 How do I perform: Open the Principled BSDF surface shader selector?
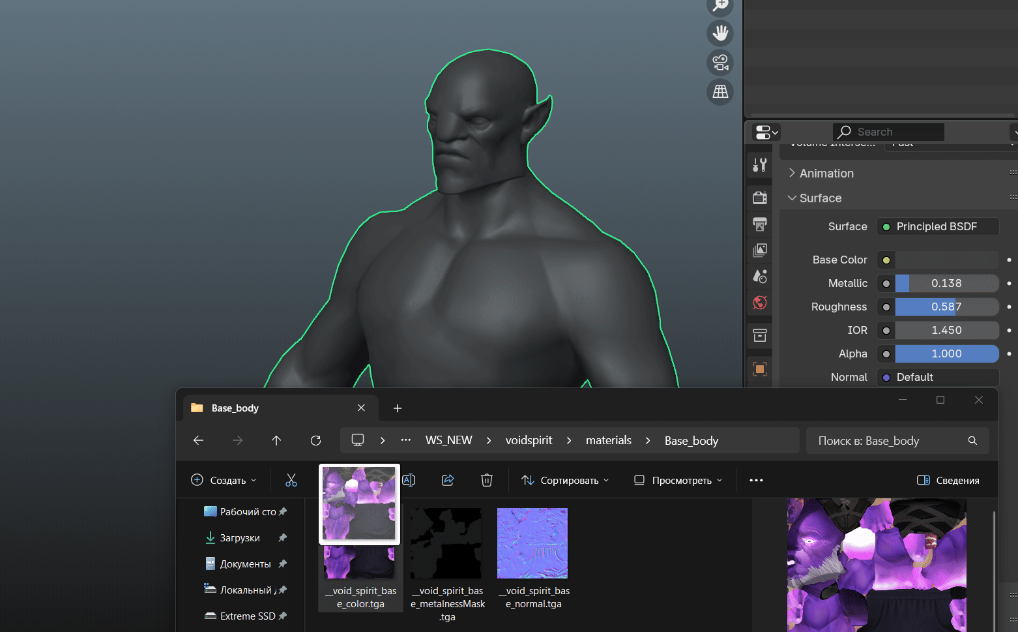click(x=937, y=227)
